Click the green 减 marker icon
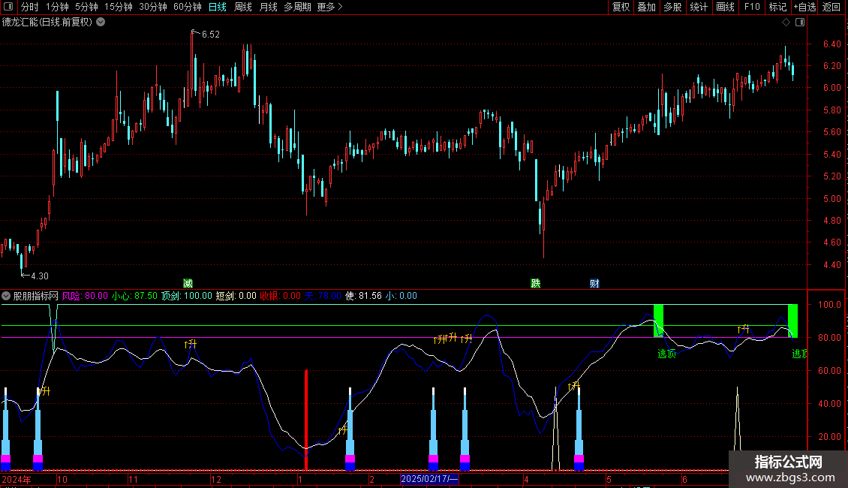Viewport: 848px width, 488px height. coord(188,284)
